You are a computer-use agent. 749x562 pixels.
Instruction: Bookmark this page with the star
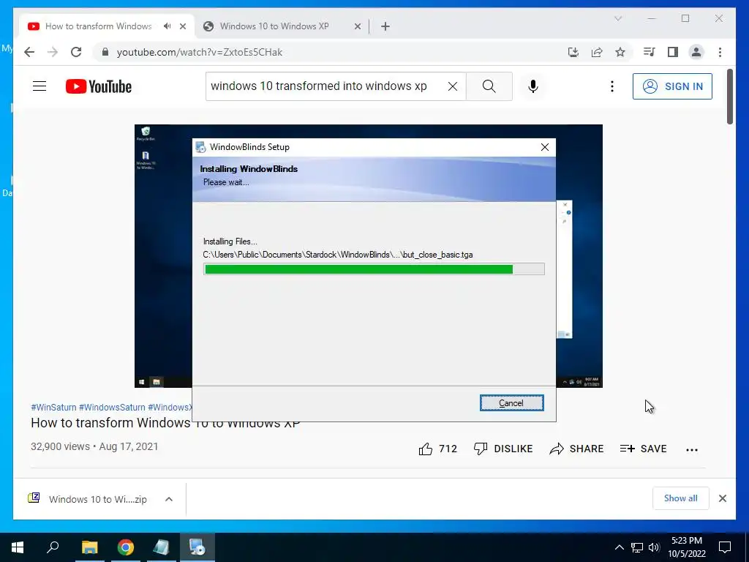tap(620, 52)
